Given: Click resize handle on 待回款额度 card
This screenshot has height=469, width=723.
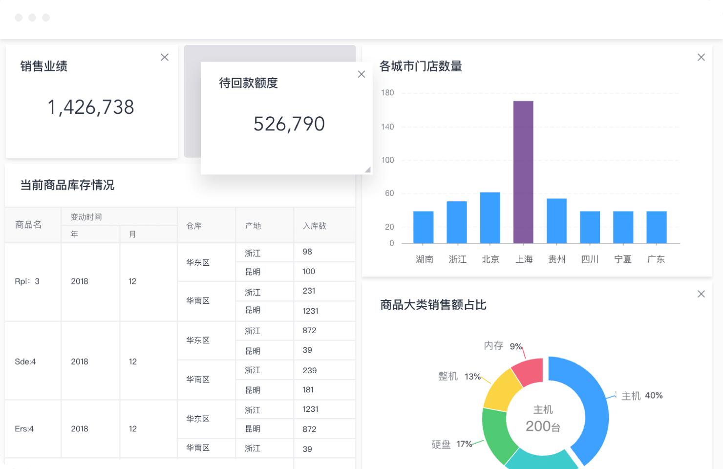Looking at the screenshot, I should (x=367, y=170).
